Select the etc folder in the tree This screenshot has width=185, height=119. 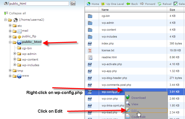point(20,26)
